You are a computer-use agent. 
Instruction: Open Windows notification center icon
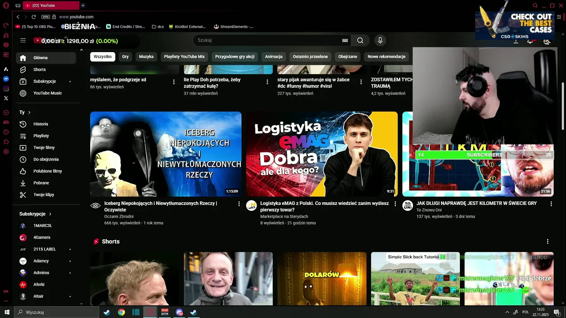557,312
